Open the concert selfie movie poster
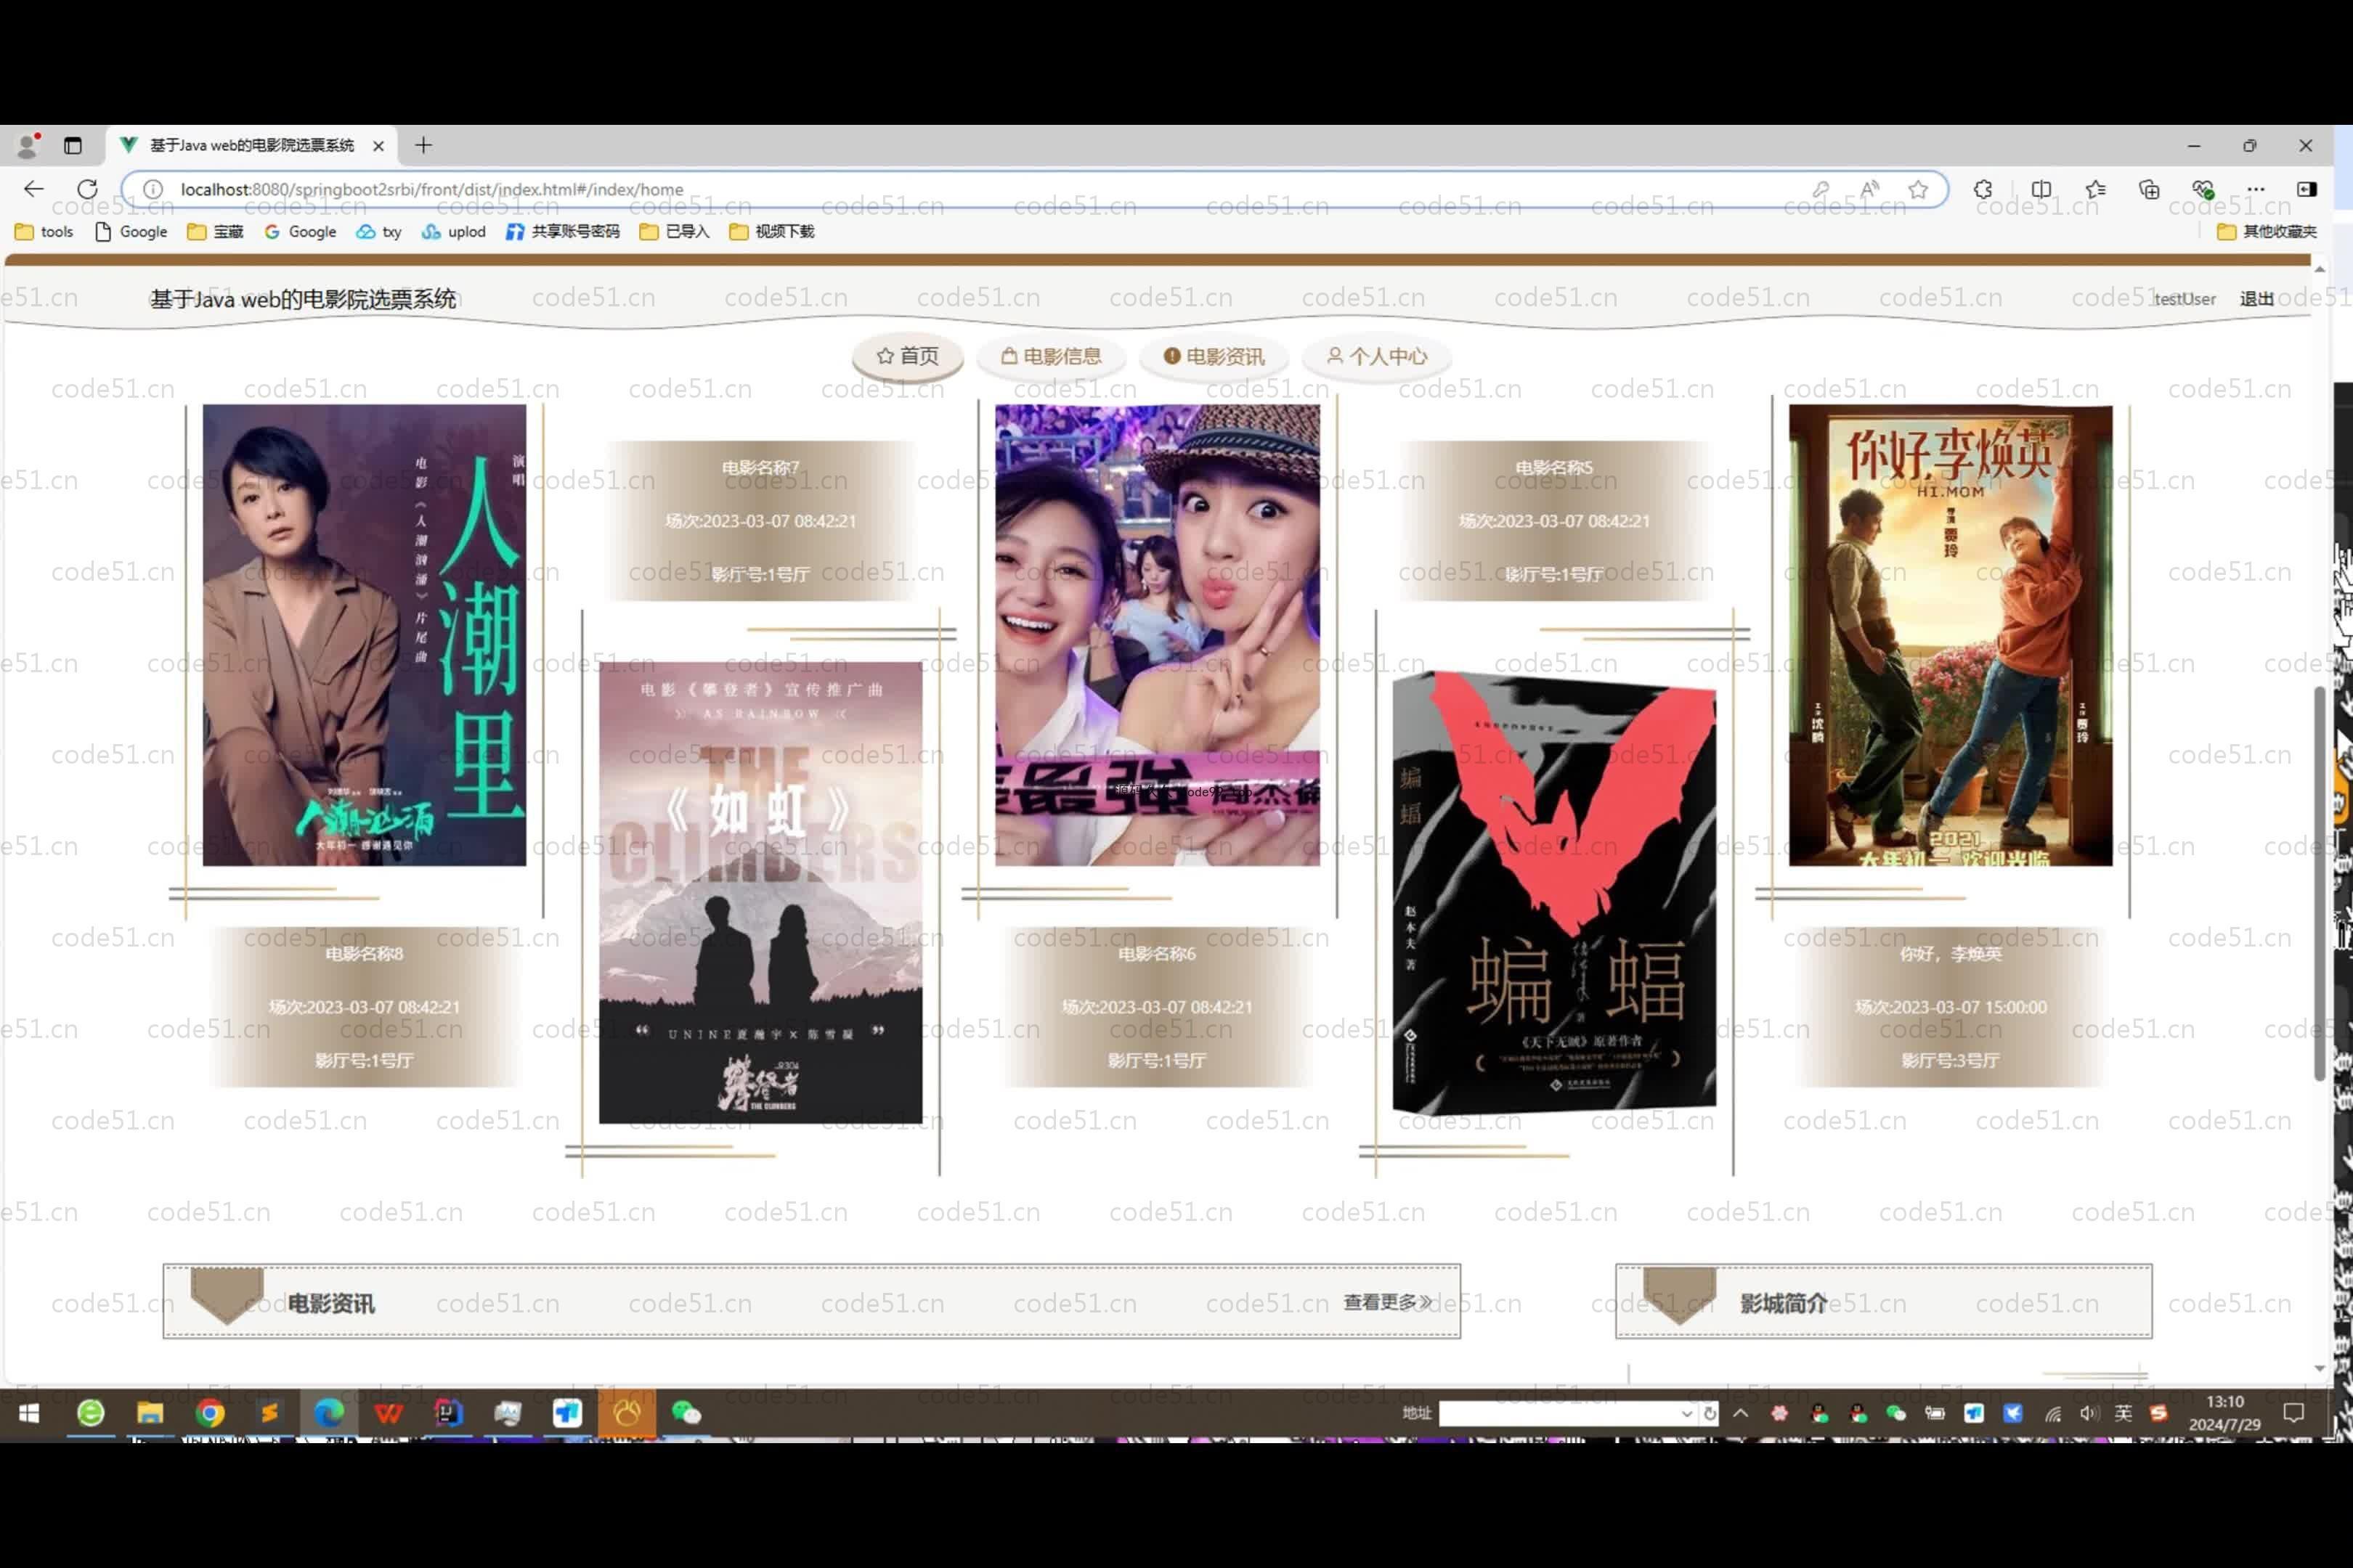 [x=1156, y=635]
